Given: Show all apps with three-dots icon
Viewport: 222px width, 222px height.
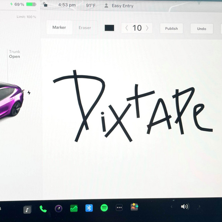Looking at the screenshot, I should (x=119, y=208).
